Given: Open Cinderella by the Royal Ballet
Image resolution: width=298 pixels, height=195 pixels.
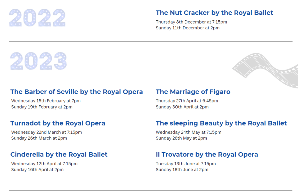Looking at the screenshot, I should (59, 155).
